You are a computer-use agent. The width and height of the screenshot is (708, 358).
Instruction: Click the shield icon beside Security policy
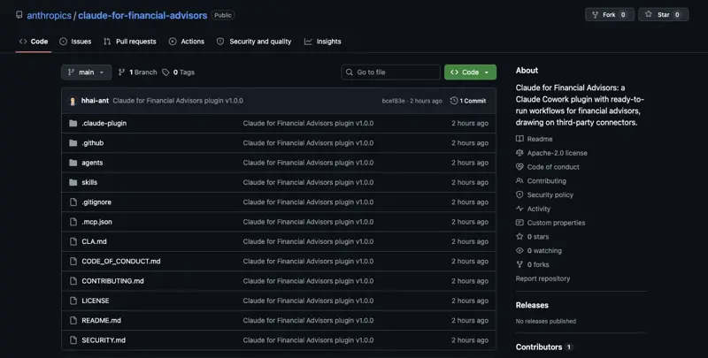pos(519,194)
